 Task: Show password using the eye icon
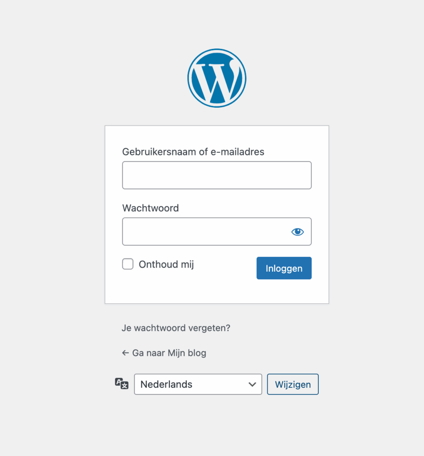tap(297, 232)
